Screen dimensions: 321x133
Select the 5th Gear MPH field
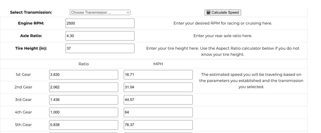158,125
